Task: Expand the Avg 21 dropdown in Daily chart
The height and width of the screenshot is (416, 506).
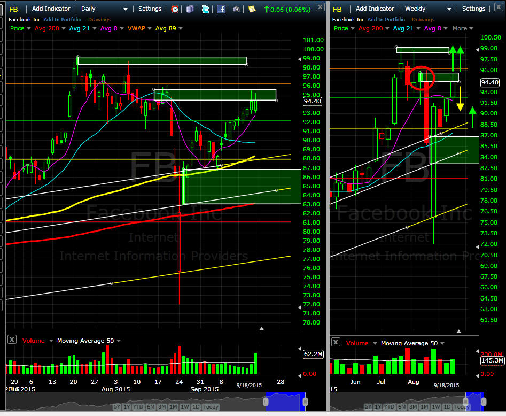Action: (95, 29)
